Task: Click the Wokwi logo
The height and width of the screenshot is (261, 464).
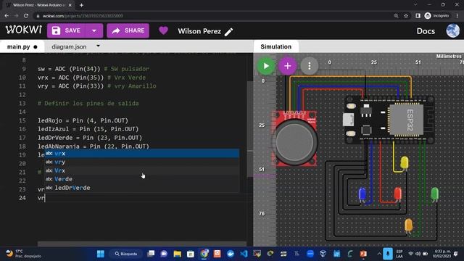Action: pos(24,30)
